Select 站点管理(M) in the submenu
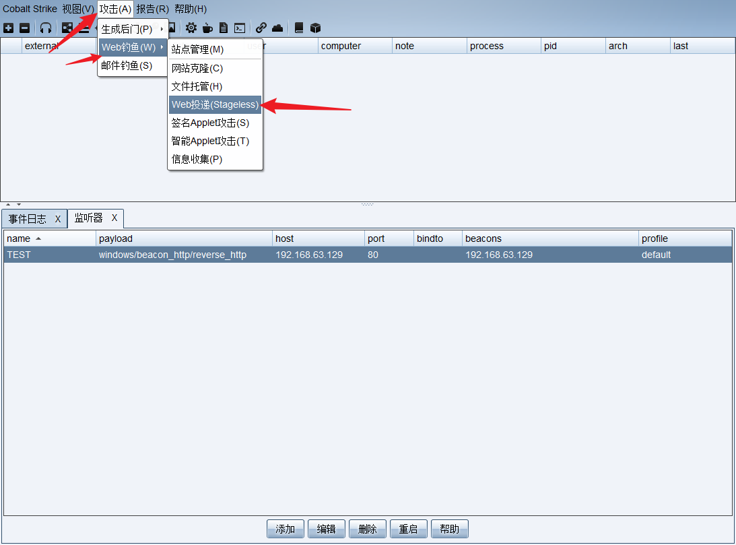Screen dimensions: 736x545 pos(215,50)
